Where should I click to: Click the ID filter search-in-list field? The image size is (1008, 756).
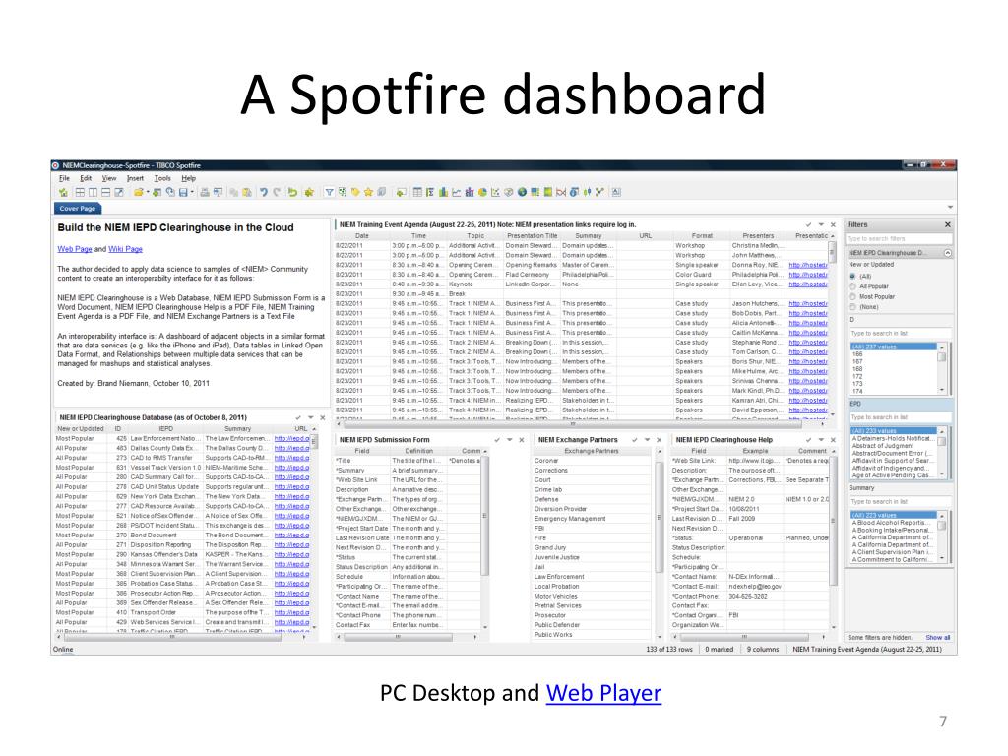point(900,333)
